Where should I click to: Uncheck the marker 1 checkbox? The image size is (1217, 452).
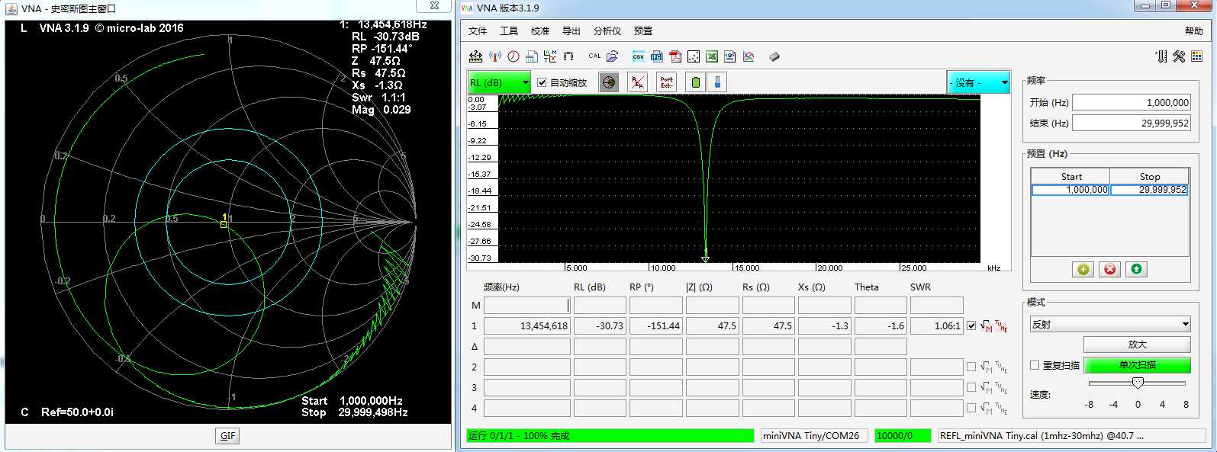pos(971,325)
